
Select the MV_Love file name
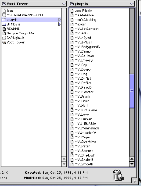click(82, 115)
